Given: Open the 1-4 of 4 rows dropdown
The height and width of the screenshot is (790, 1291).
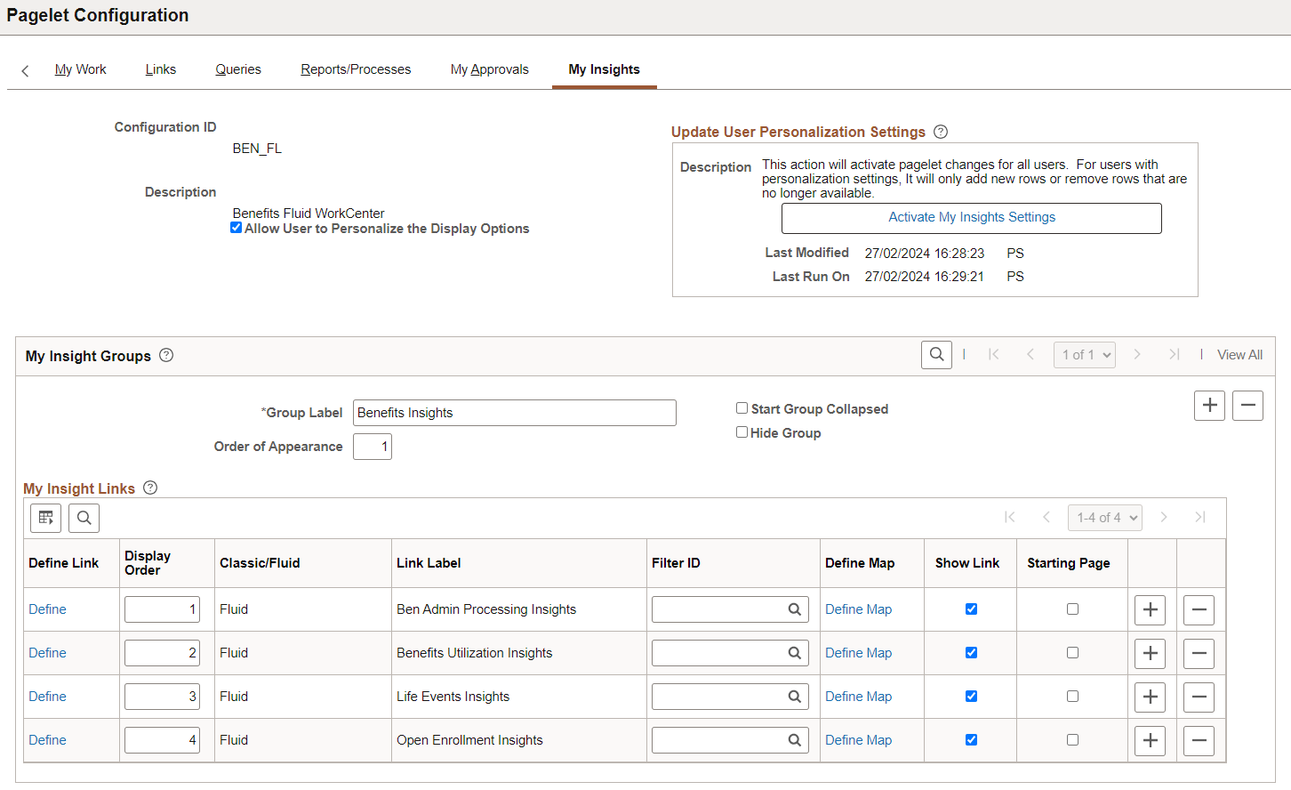Looking at the screenshot, I should (1104, 517).
